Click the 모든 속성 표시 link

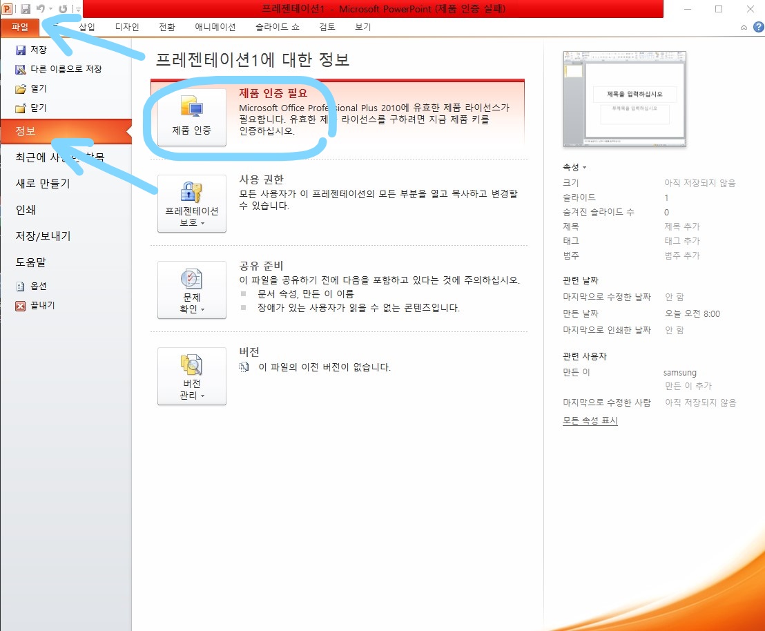(x=590, y=420)
